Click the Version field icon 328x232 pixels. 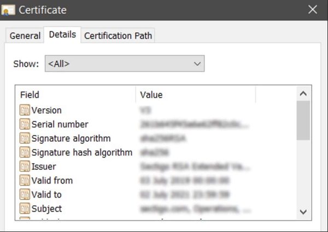point(25,111)
